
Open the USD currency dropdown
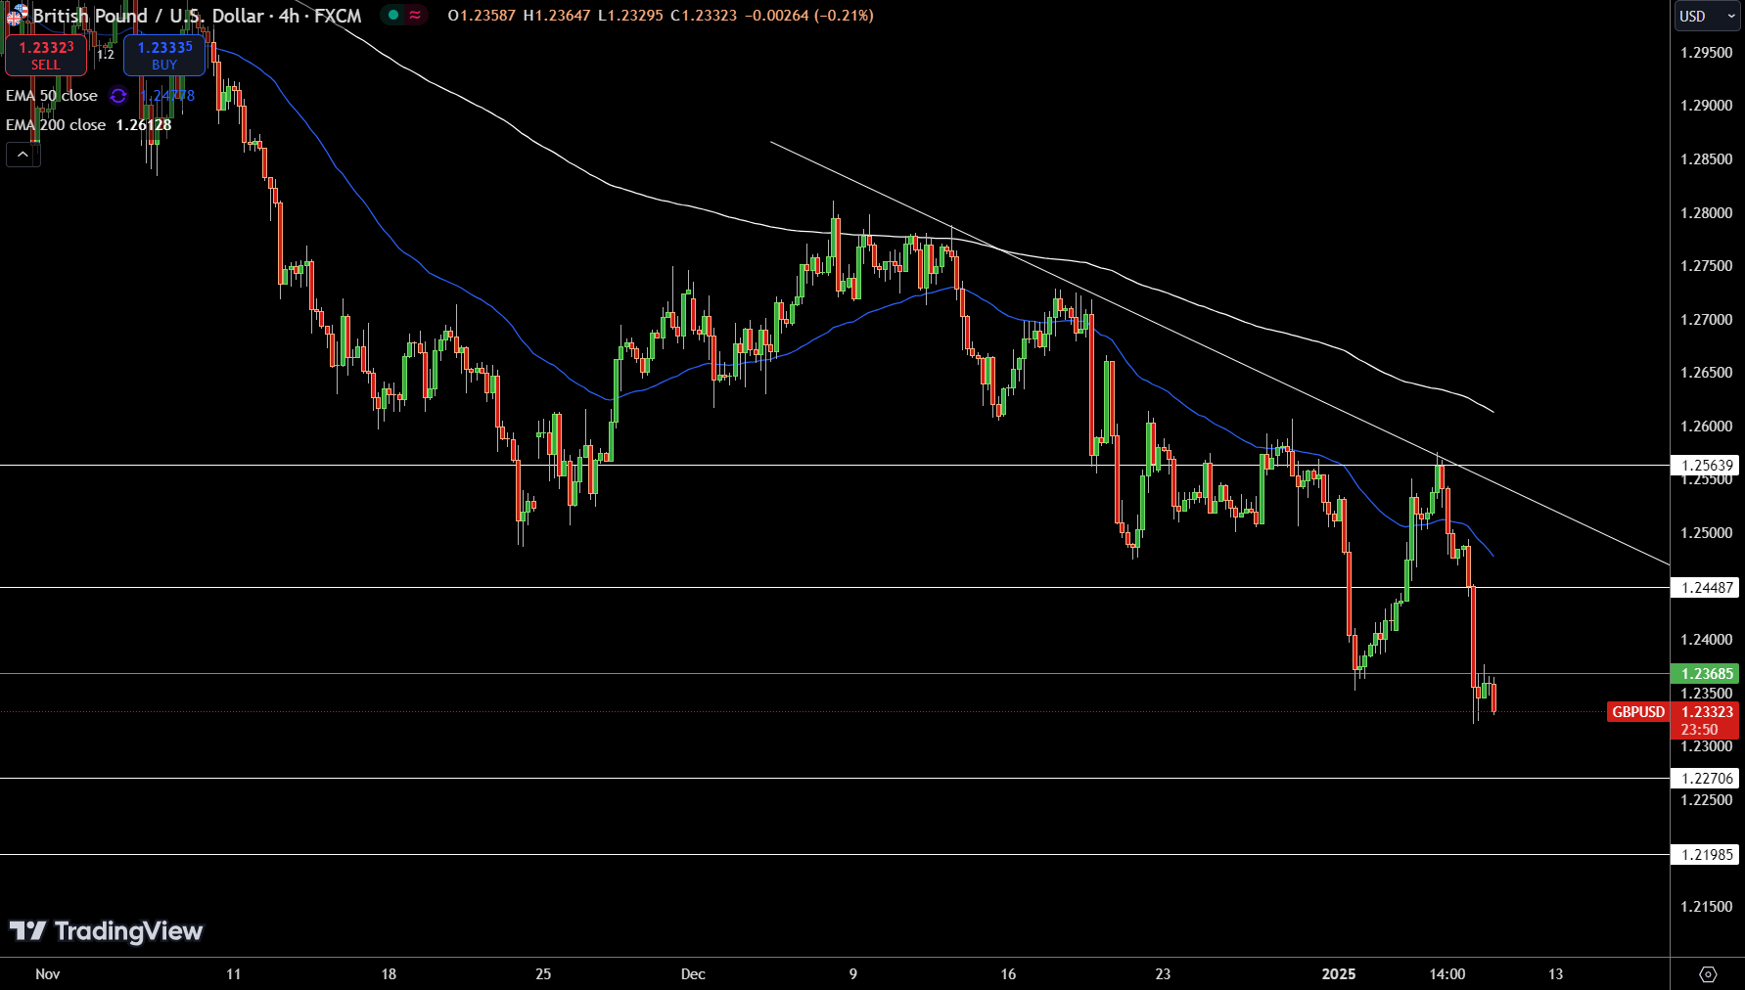(1707, 16)
